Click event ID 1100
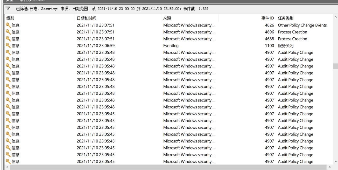Image resolution: width=338 pixels, height=170 pixels. click(x=269, y=46)
